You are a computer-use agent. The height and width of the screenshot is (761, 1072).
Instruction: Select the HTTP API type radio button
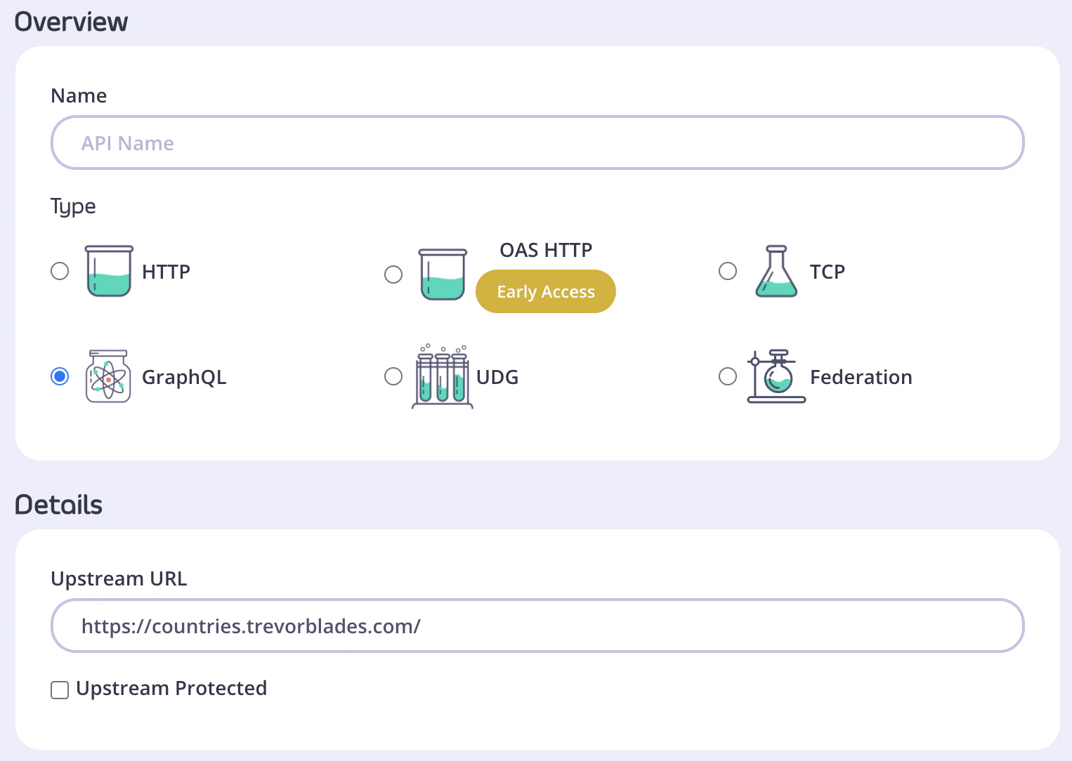click(x=60, y=271)
